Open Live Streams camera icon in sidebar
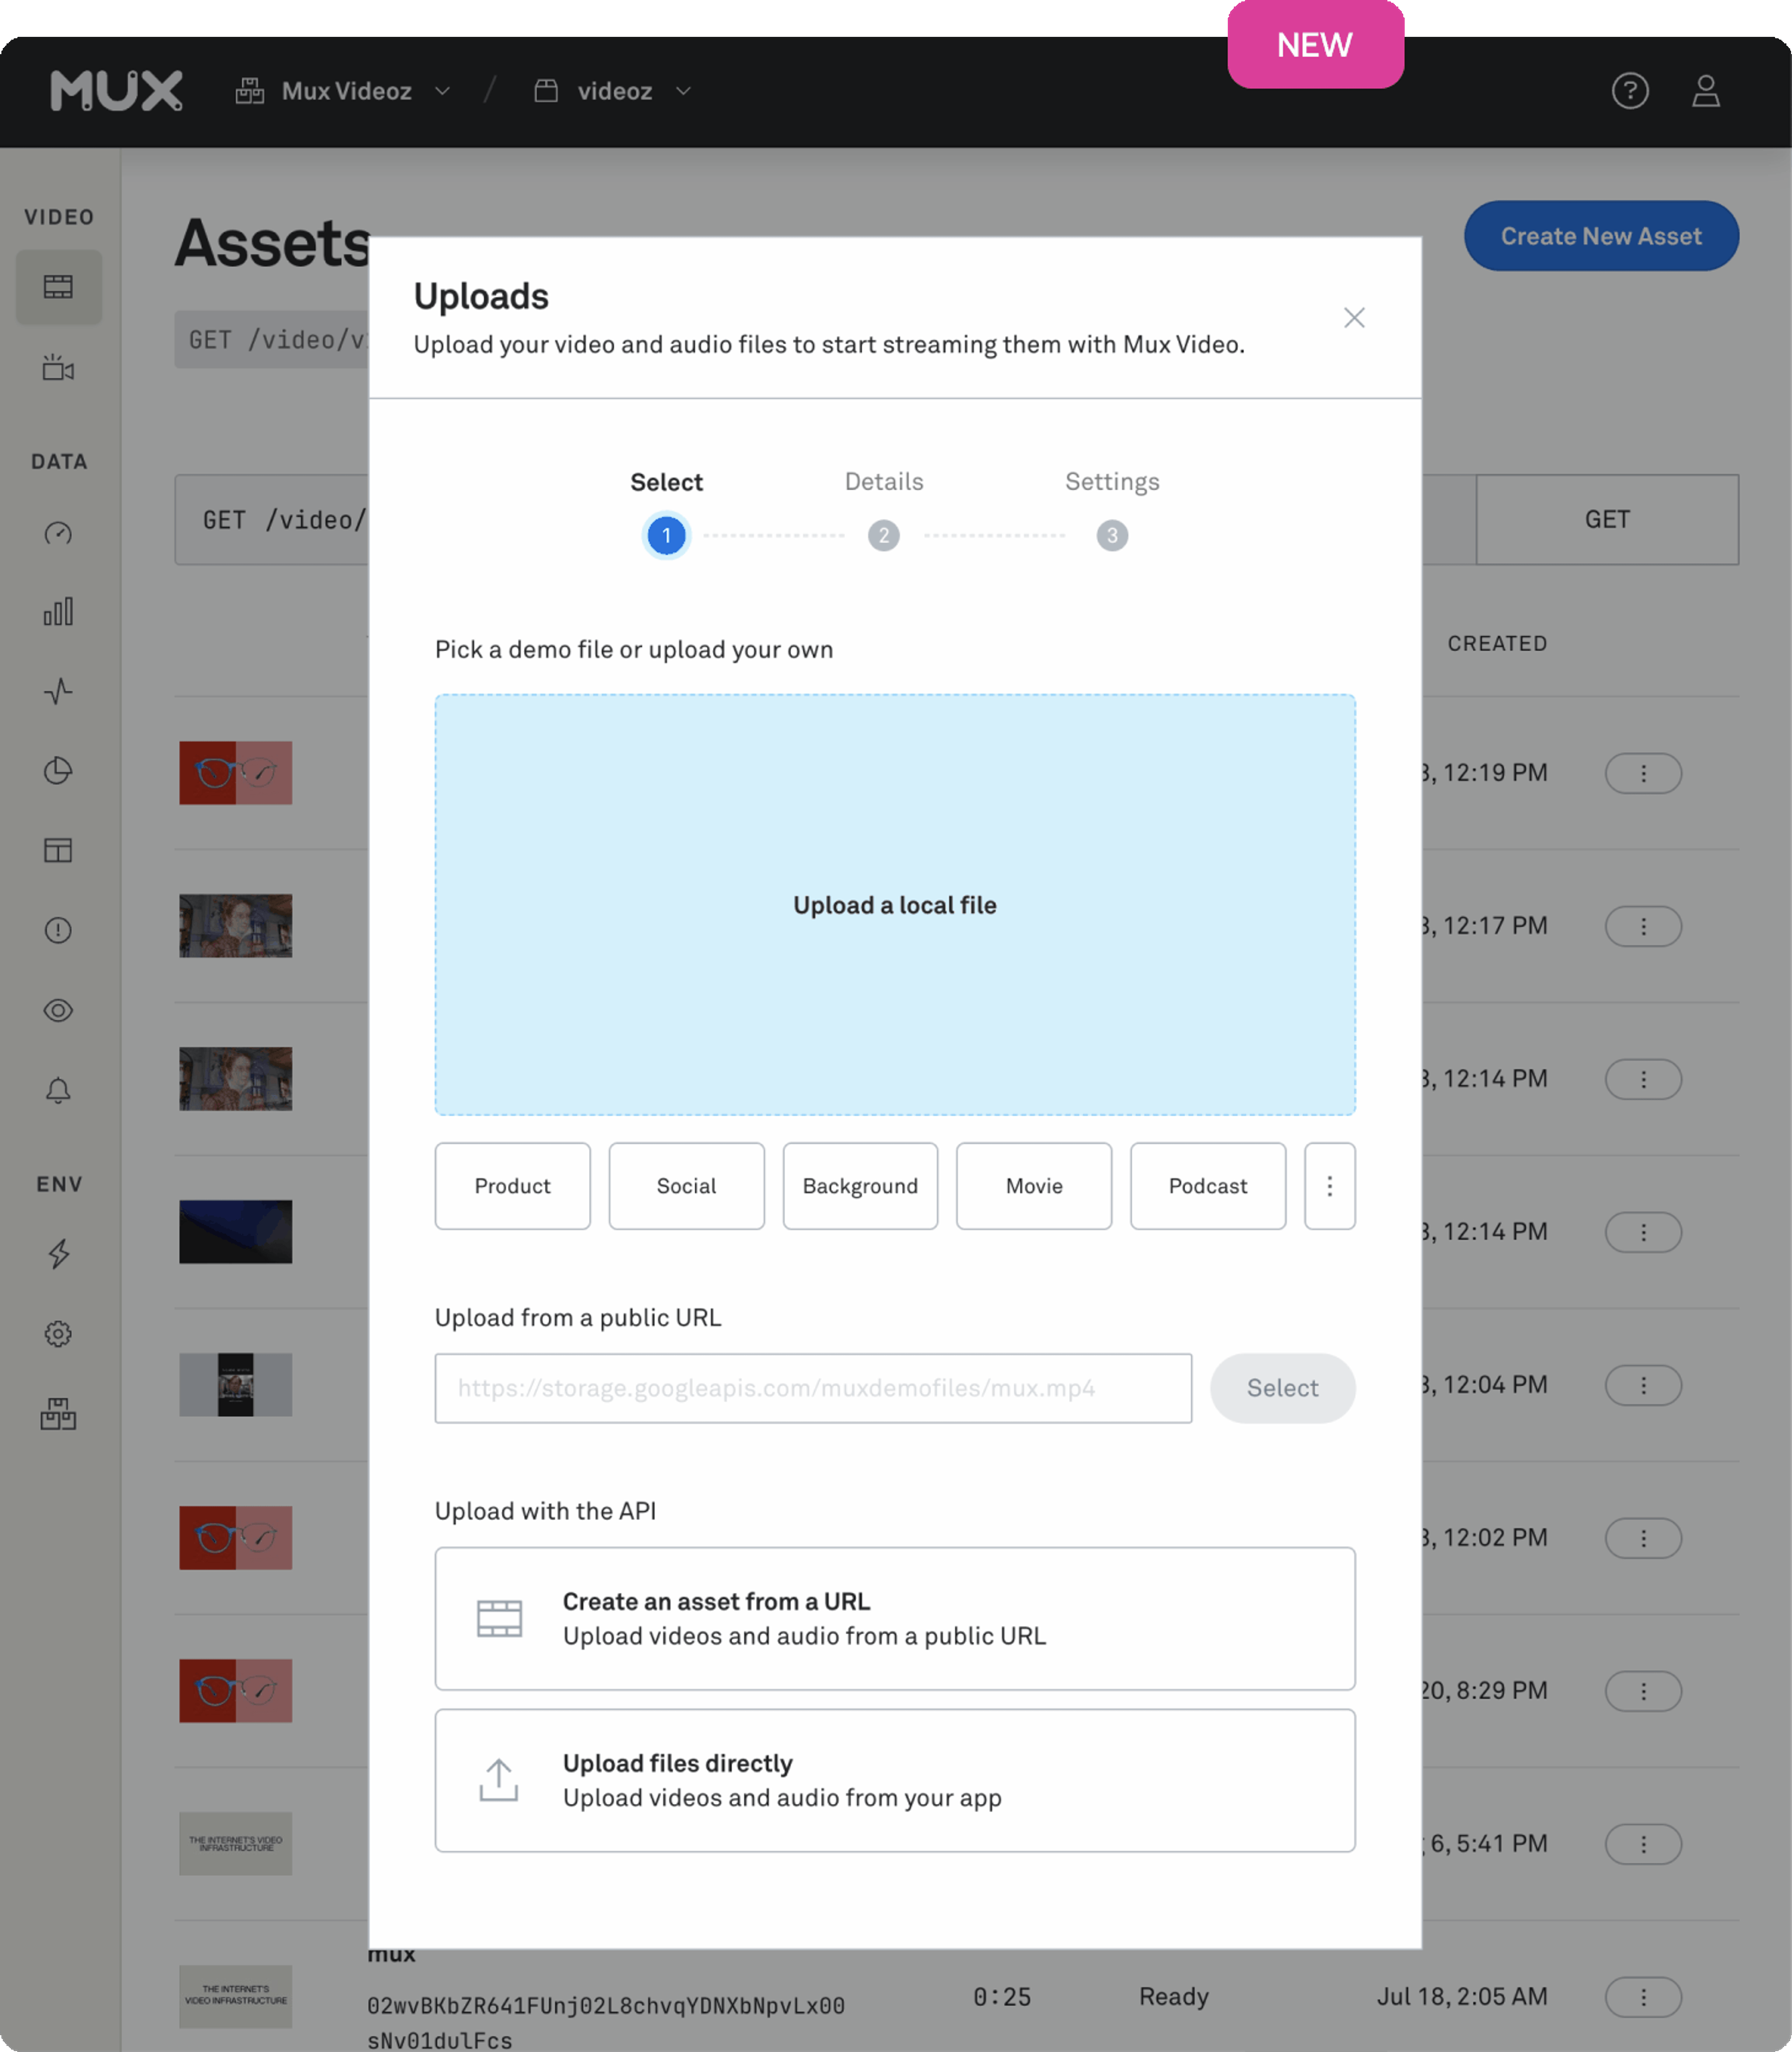 tap(58, 368)
